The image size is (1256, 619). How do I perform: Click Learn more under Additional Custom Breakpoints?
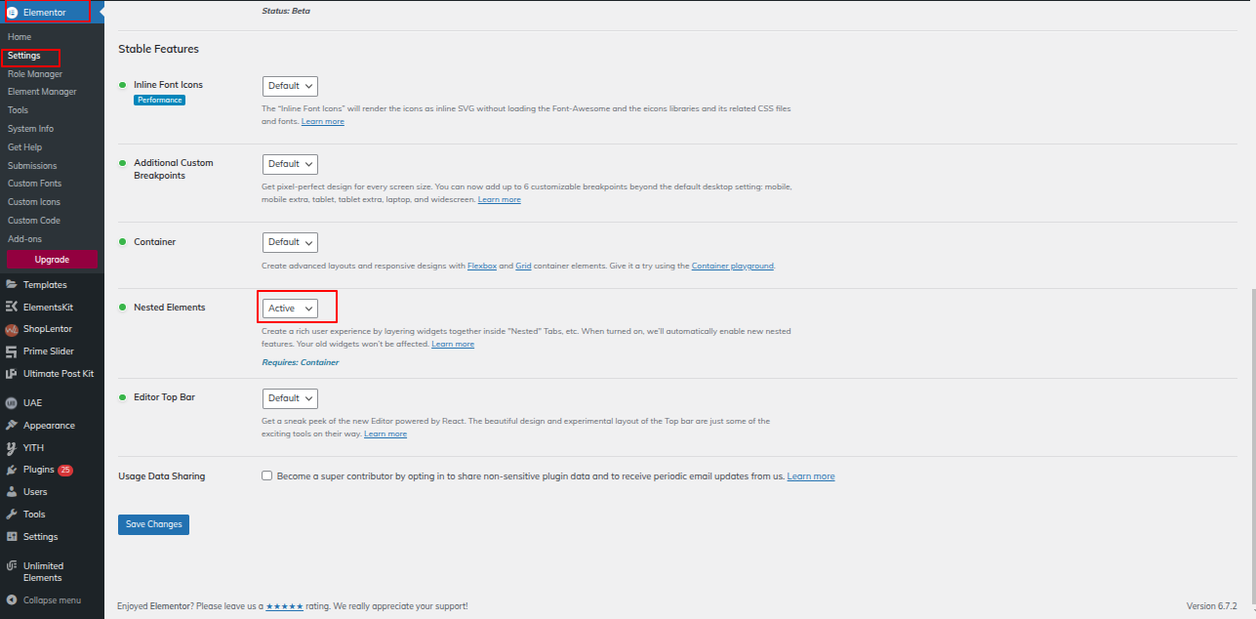[x=499, y=199]
